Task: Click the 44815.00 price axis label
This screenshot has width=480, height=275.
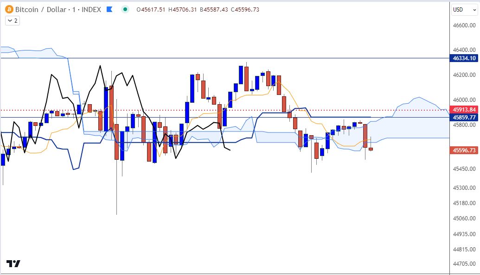Action: [x=464, y=250]
